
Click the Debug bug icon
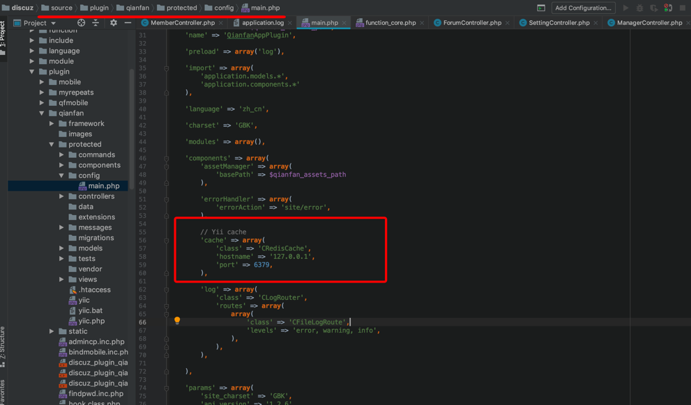(x=639, y=8)
